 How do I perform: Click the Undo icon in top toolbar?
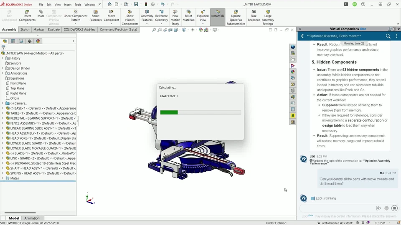[x=162, y=4]
